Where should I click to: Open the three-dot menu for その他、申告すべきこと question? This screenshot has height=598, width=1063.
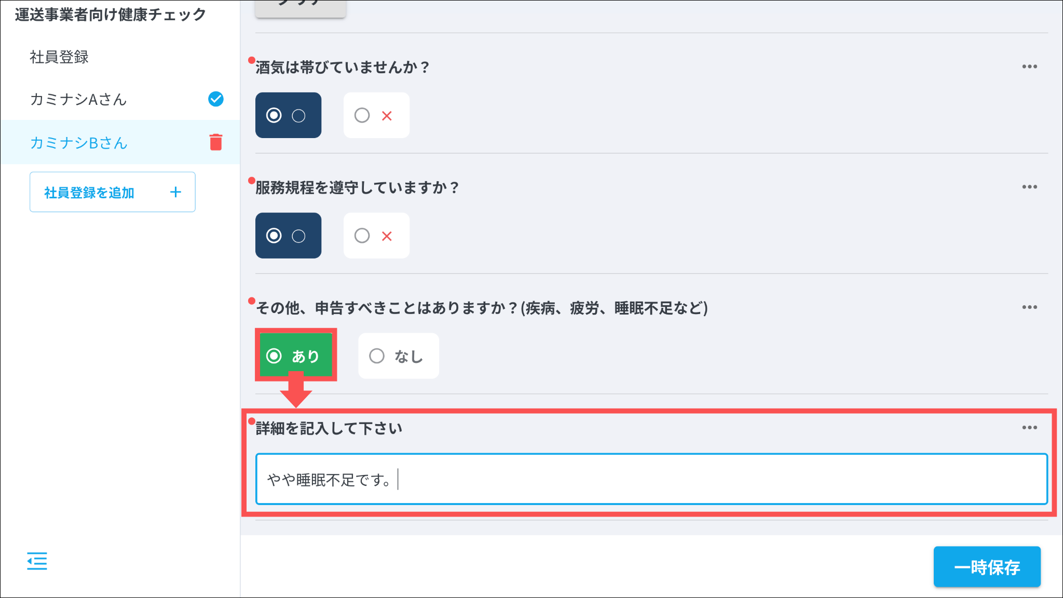(x=1029, y=308)
